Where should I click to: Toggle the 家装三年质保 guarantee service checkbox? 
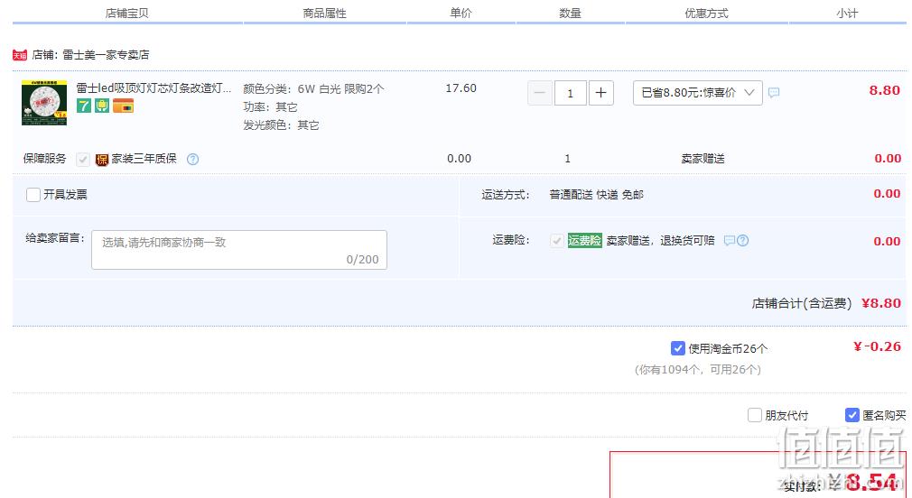point(83,159)
